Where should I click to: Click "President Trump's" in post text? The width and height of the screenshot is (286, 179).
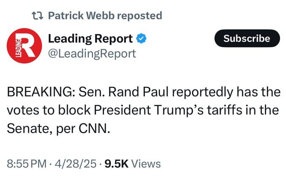(x=149, y=110)
